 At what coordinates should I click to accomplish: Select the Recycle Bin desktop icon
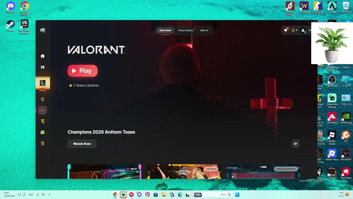(x=346, y=8)
